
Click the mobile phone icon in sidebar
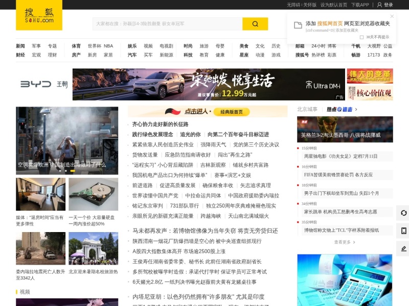(x=403, y=231)
